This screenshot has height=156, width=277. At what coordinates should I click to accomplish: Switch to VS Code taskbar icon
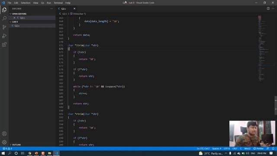coord(56,153)
